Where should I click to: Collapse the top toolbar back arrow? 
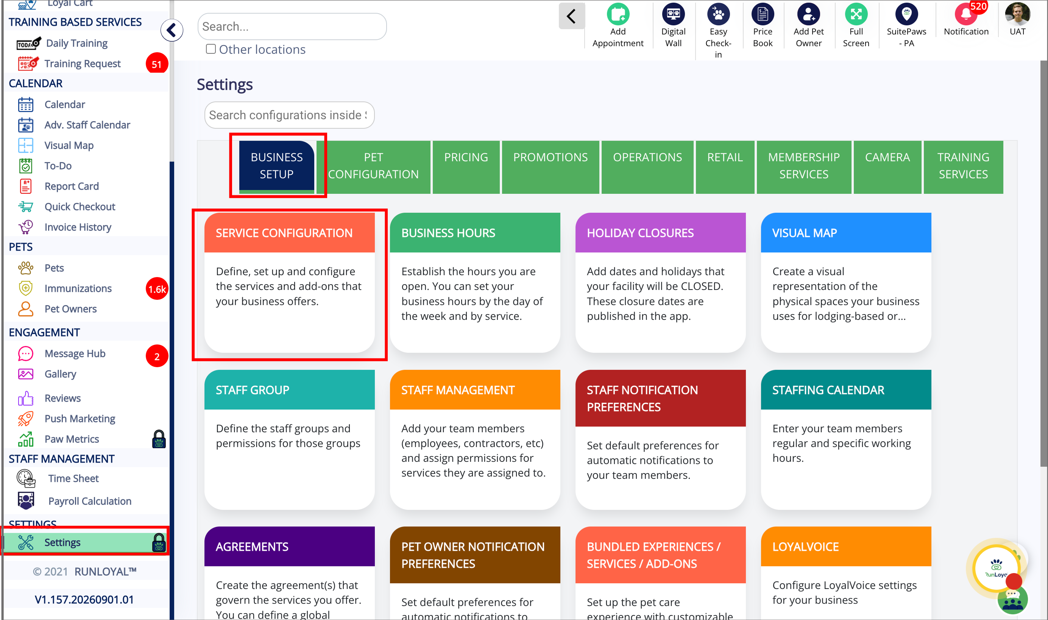coord(571,16)
